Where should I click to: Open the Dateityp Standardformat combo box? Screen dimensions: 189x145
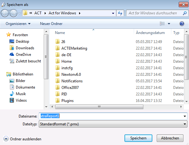click(x=113, y=124)
